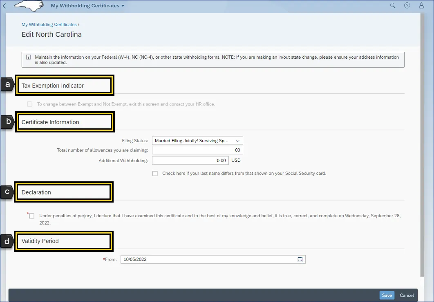Click the My Withholding Certificates breadcrumb link

point(49,24)
